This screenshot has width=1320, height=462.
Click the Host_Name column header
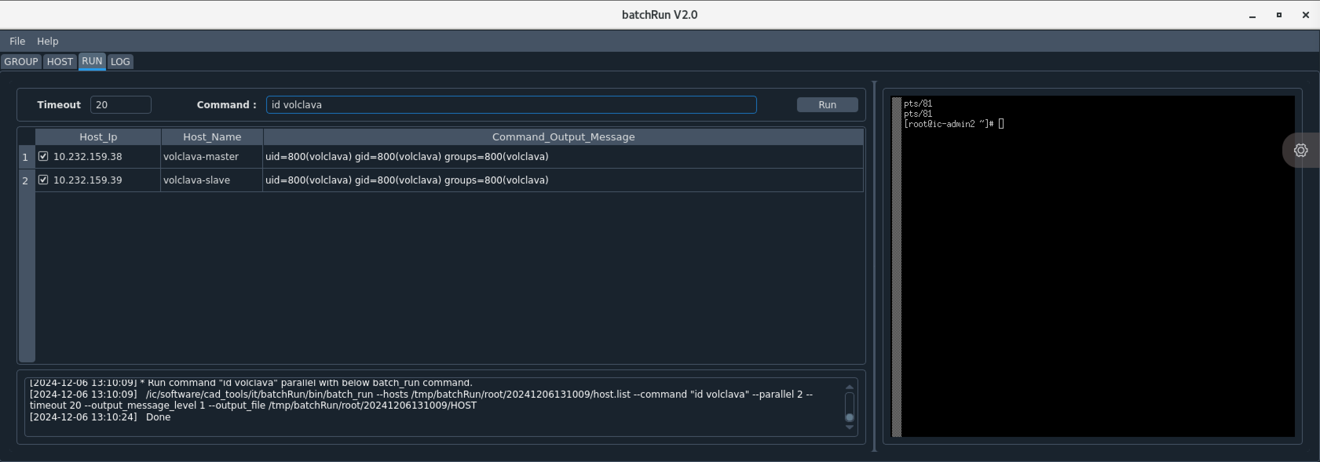[x=212, y=136]
